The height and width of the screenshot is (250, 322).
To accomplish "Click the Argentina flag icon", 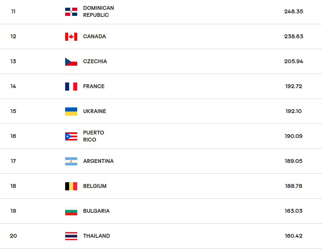I will tap(71, 161).
